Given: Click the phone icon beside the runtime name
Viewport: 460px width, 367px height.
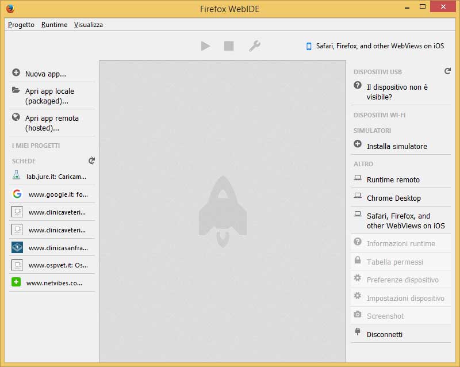Looking at the screenshot, I should (309, 46).
